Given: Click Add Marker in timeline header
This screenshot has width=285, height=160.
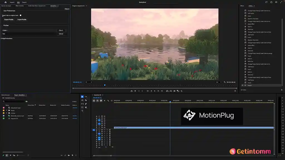Looking at the screenshot, I should tap(105, 101).
